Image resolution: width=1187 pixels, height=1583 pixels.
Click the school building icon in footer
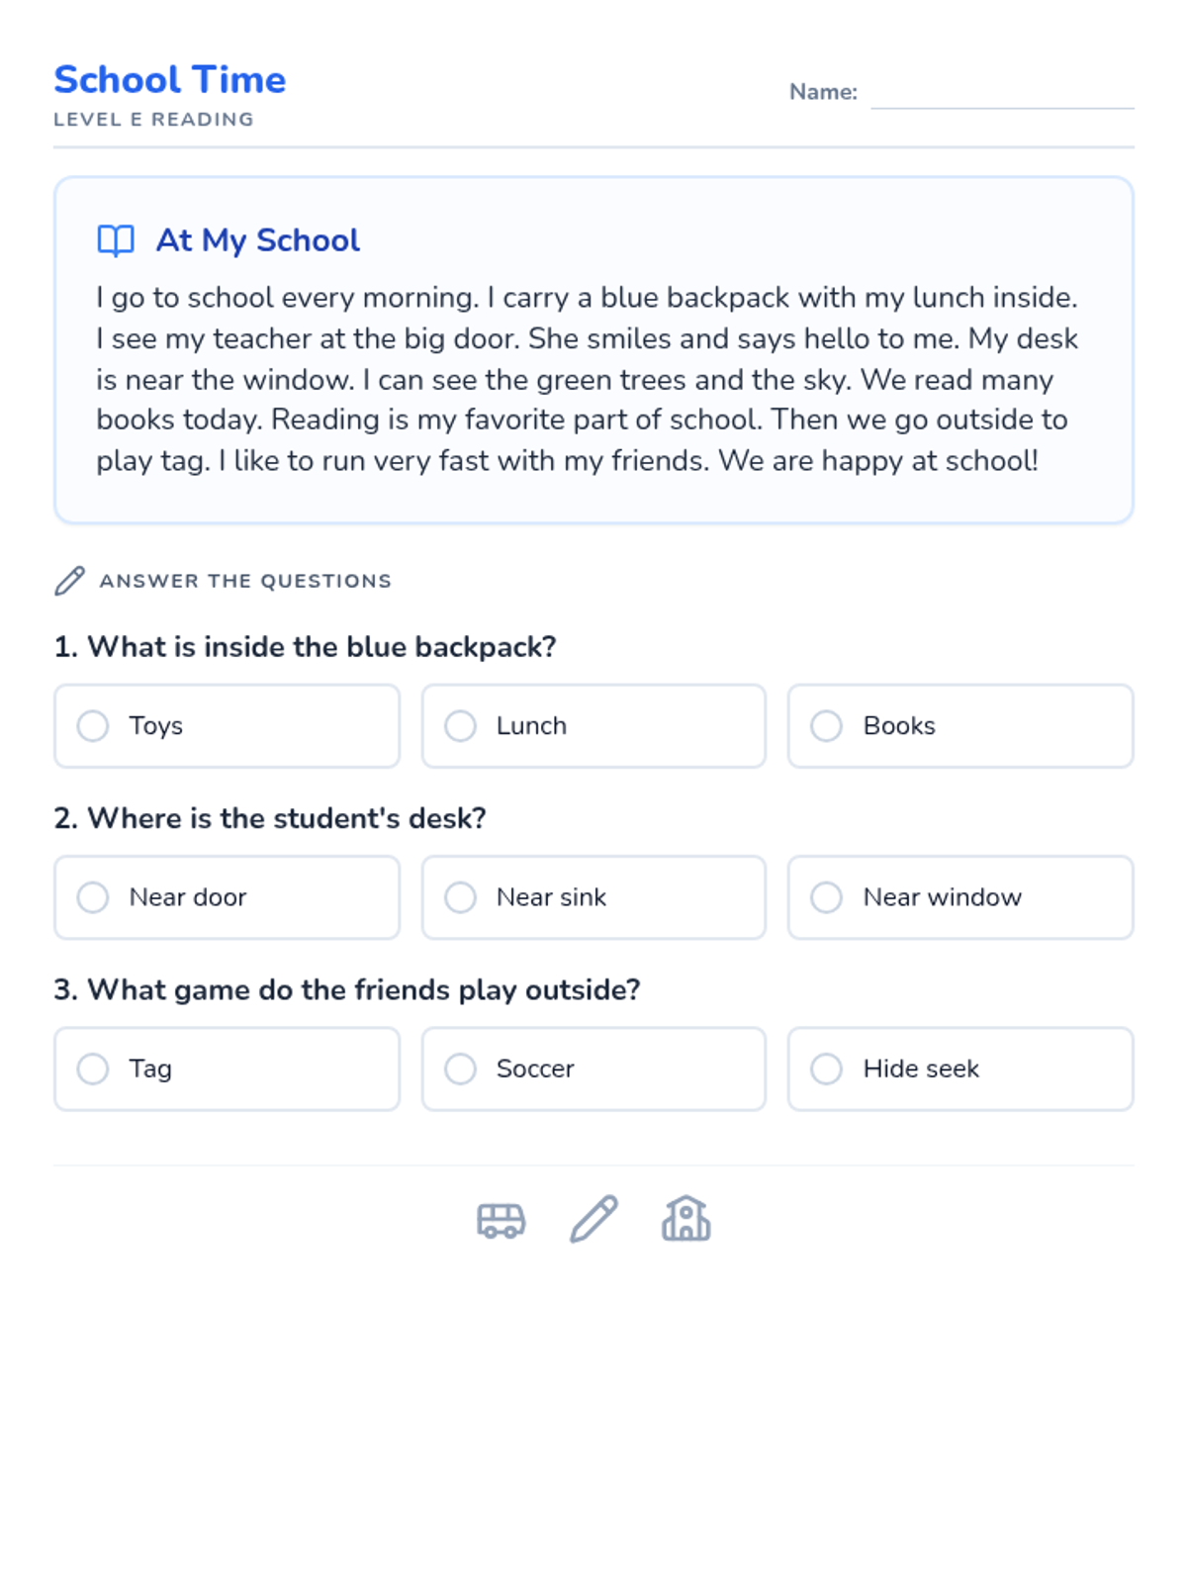(685, 1219)
